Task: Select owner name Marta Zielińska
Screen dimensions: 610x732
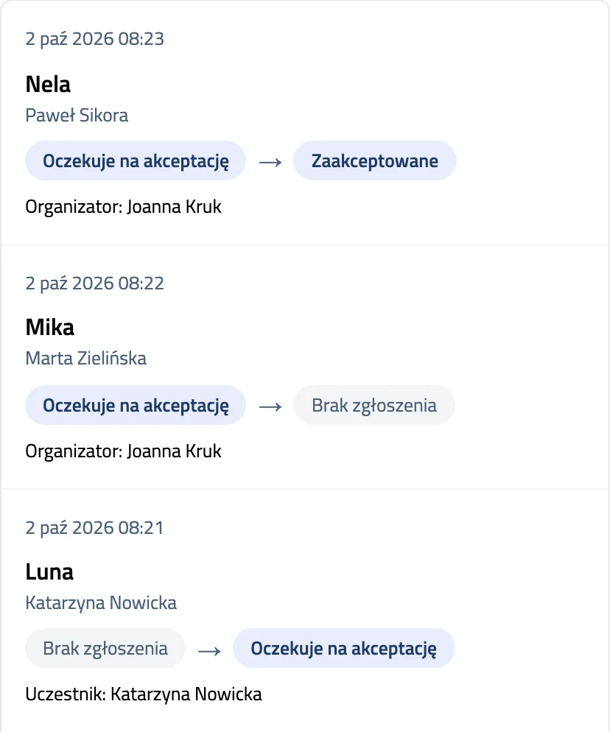Action: pyautogui.click(x=86, y=358)
